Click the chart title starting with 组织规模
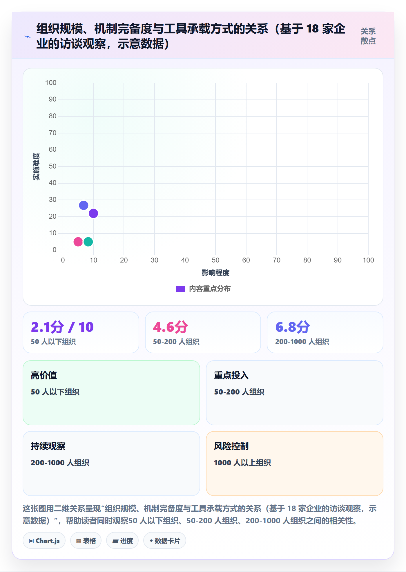Screen dimensions: 406x572 tap(191, 36)
